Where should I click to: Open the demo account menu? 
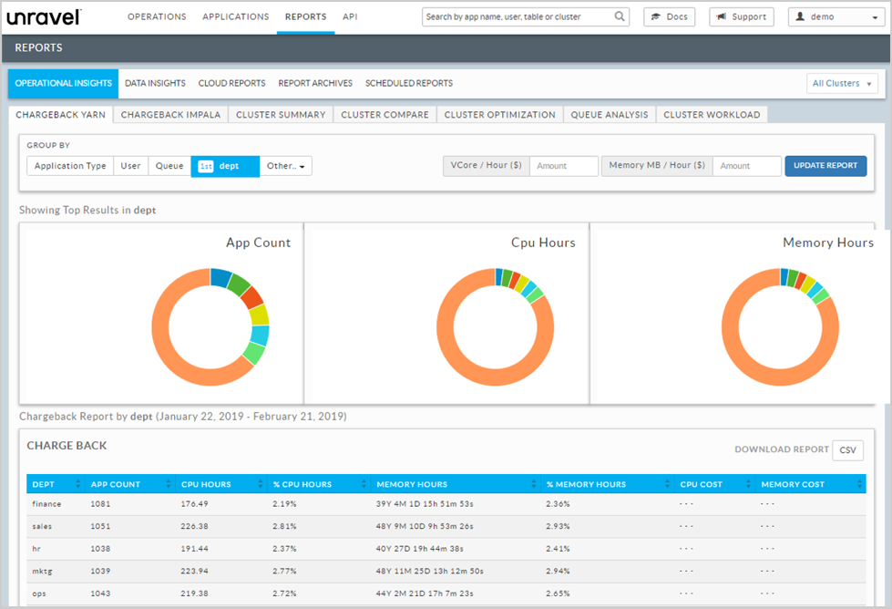[x=835, y=15]
